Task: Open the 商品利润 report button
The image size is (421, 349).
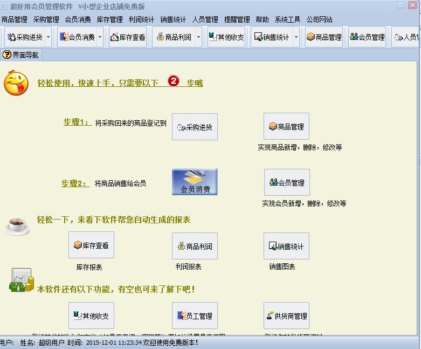Action: pos(195,246)
